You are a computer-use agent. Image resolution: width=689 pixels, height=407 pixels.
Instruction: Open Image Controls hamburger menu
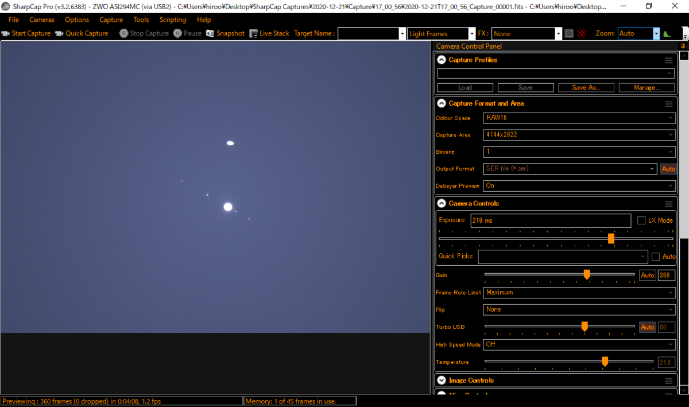click(669, 381)
